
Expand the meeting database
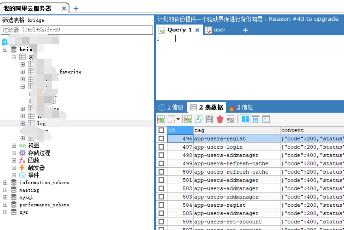tap(5, 190)
